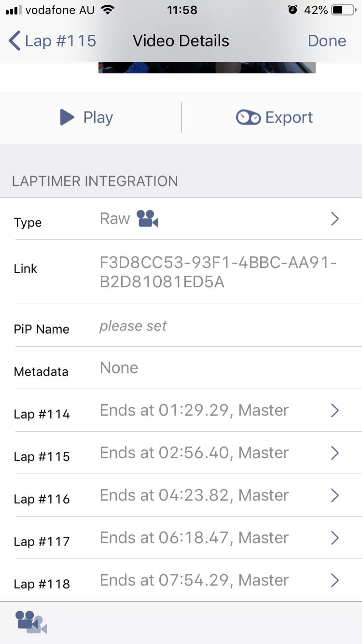Tap the PiP Name 'please set' field

click(x=133, y=326)
